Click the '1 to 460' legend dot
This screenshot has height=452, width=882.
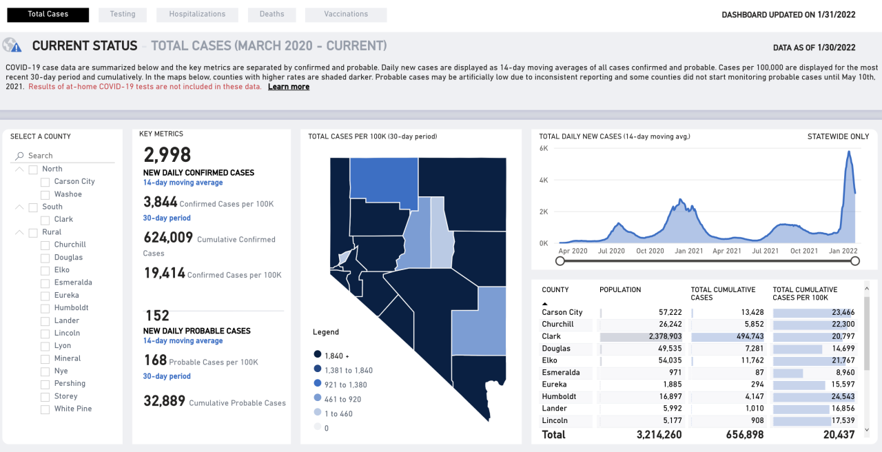[317, 413]
